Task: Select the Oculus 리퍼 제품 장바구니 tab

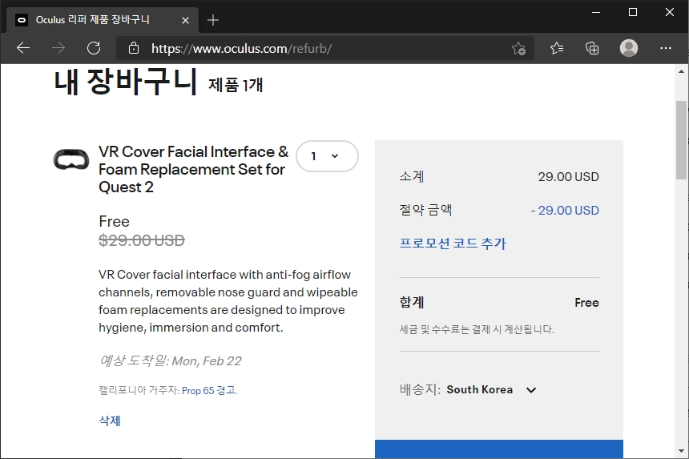Action: tap(103, 20)
